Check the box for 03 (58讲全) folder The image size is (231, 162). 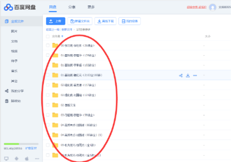[48, 115]
